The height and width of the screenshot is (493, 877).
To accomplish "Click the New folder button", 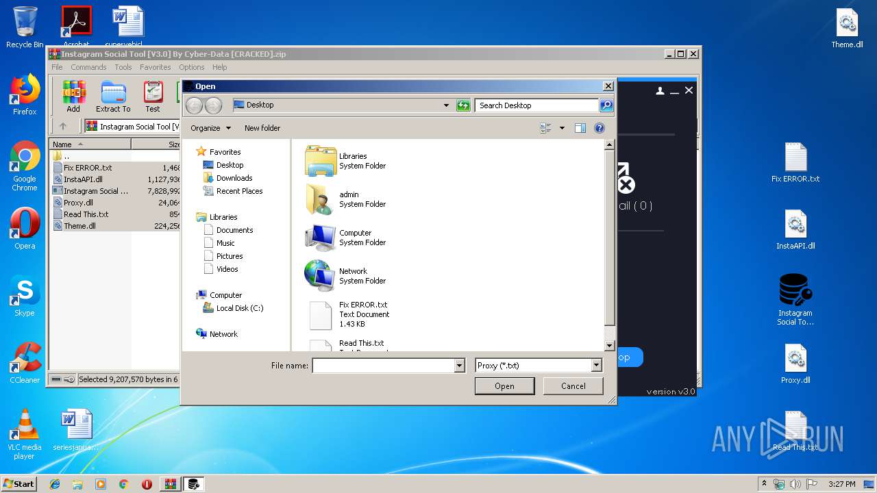I will click(x=262, y=128).
